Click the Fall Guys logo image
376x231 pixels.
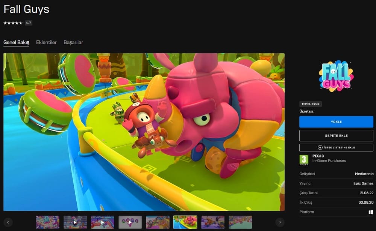click(336, 76)
